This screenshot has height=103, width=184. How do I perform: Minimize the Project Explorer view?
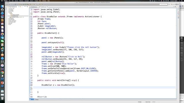pos(26,7)
